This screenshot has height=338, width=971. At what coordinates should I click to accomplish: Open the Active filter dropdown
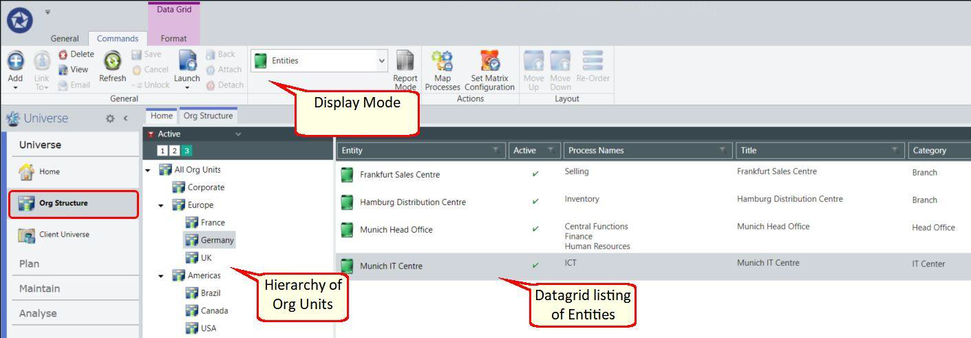(239, 134)
